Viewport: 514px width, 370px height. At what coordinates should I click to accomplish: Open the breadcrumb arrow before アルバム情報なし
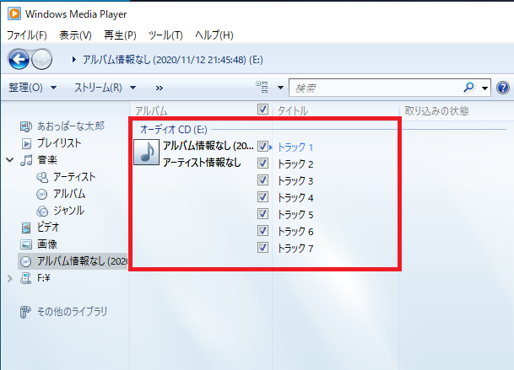coord(74,60)
